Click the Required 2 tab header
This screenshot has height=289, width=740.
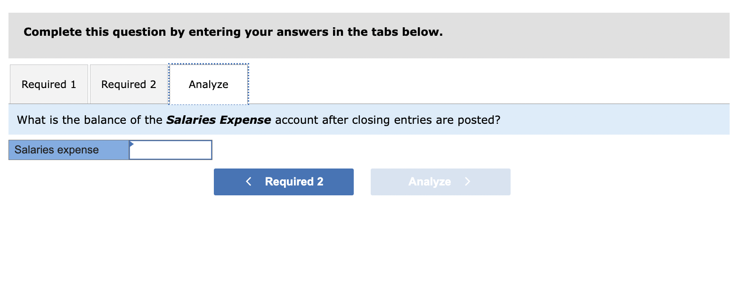128,84
